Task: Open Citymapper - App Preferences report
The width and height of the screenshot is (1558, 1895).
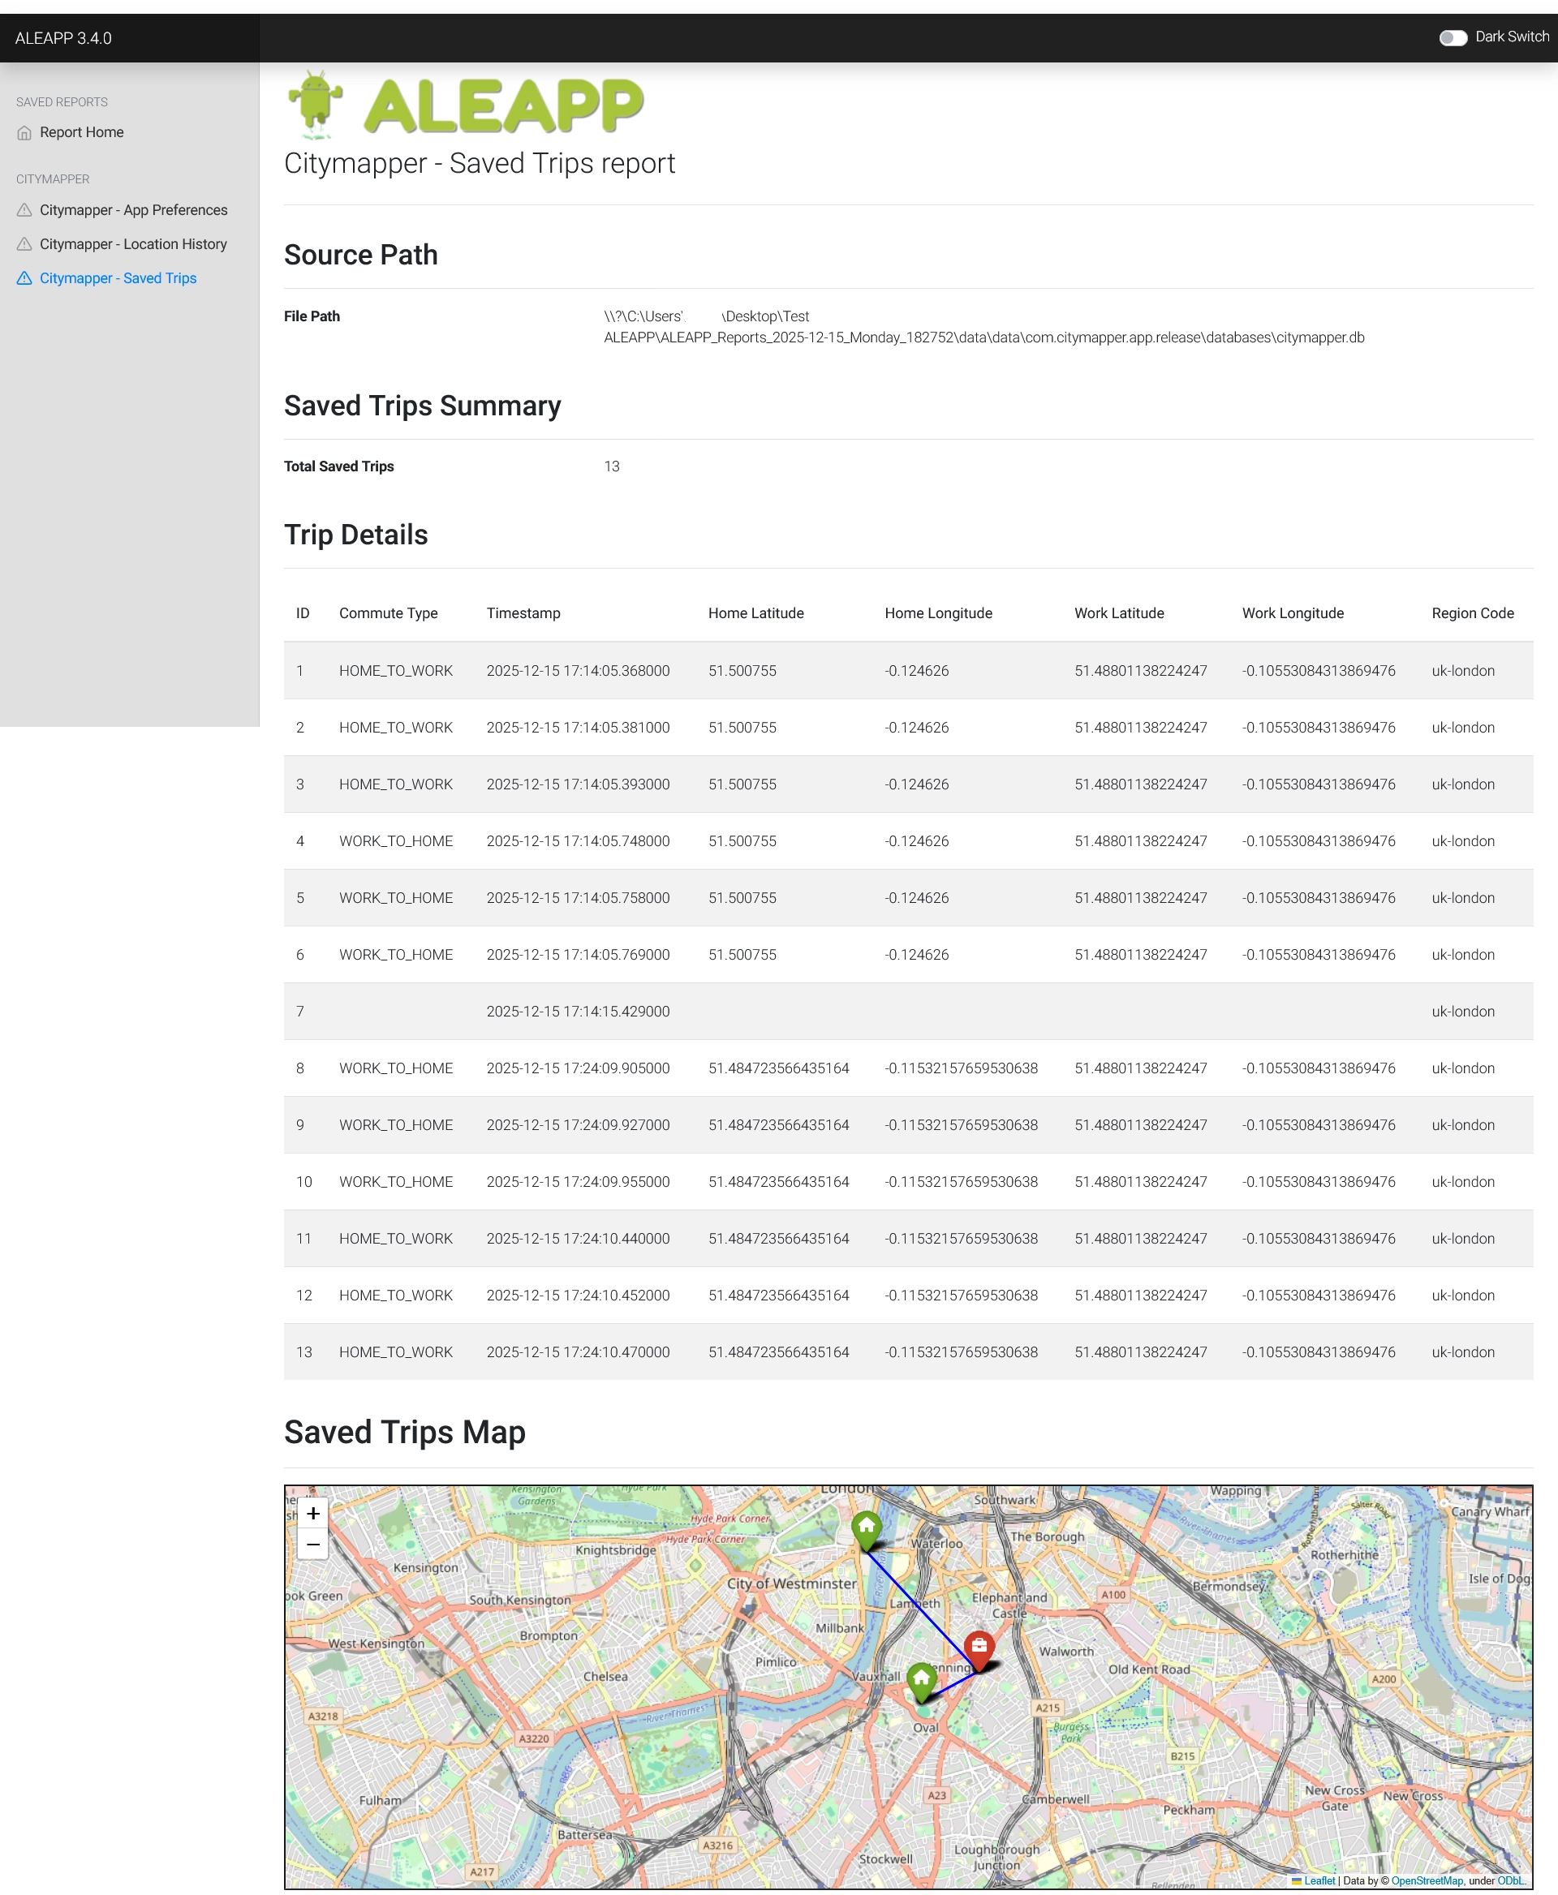Action: 133,210
